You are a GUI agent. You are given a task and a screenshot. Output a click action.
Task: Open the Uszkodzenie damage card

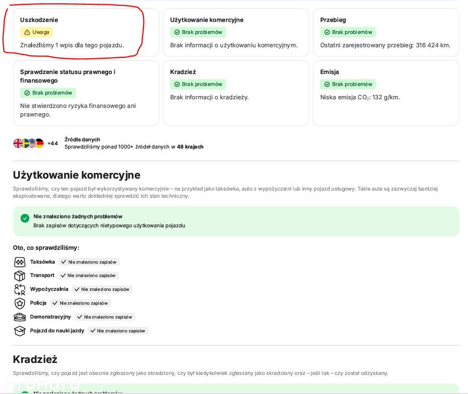click(86, 33)
